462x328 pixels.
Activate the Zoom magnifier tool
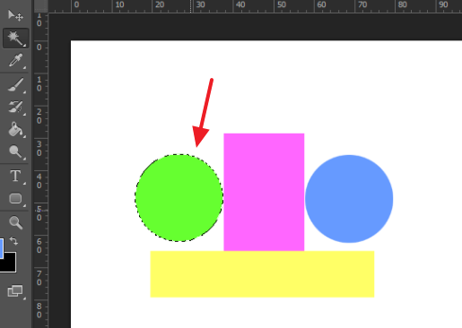tap(15, 223)
